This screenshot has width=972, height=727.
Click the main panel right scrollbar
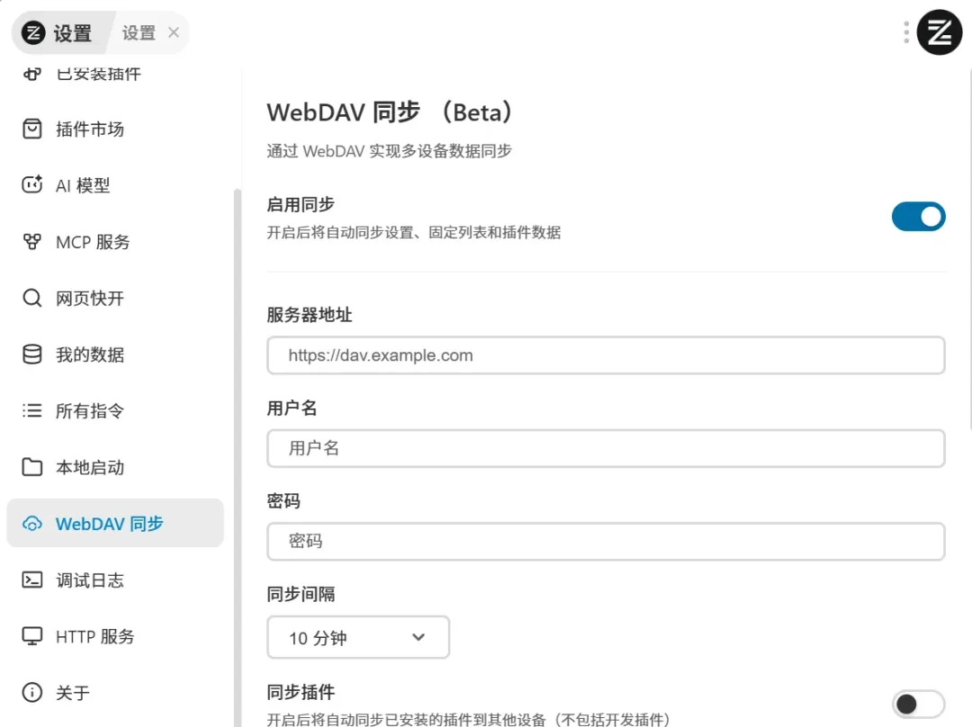969,248
